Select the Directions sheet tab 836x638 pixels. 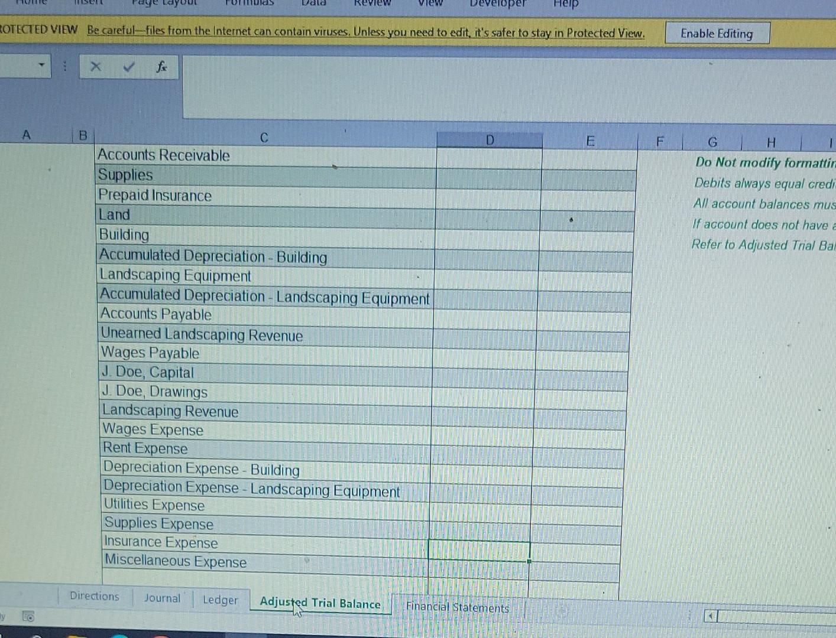coord(94,597)
